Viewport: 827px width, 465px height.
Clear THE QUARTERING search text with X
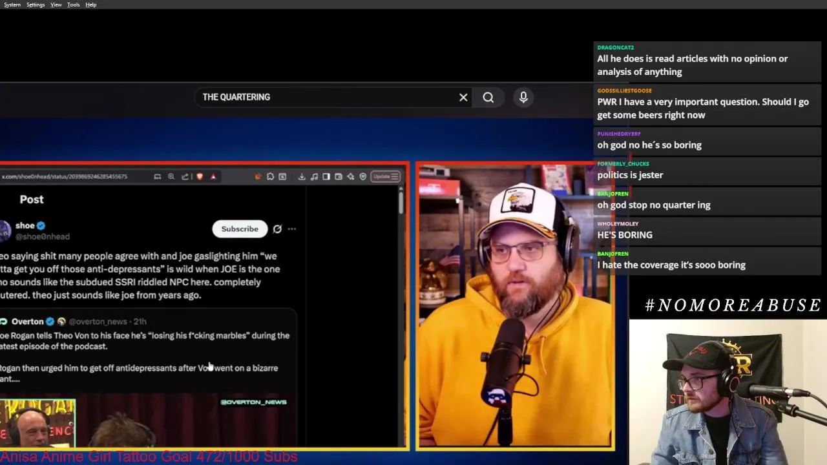coord(463,98)
